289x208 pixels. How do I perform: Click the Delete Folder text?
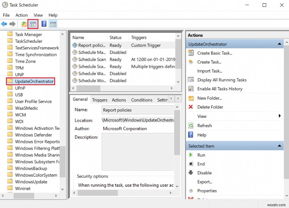click(x=210, y=107)
